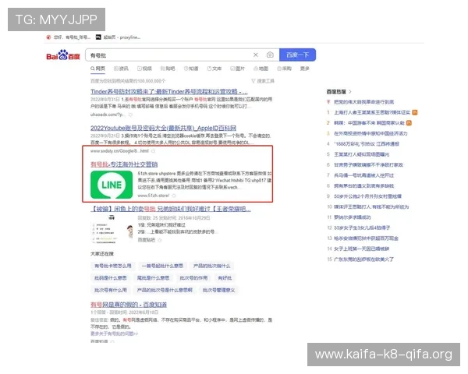Switch to the 知道 tab
The width and height of the screenshot is (468, 374).
tap(191, 69)
